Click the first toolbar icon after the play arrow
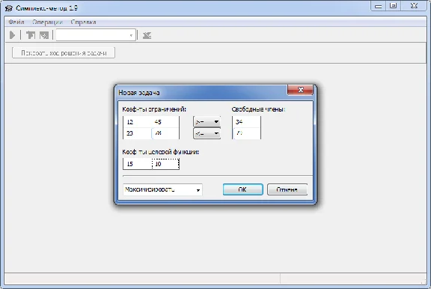Image resolution: width=431 pixels, height=289 pixels. click(31, 35)
